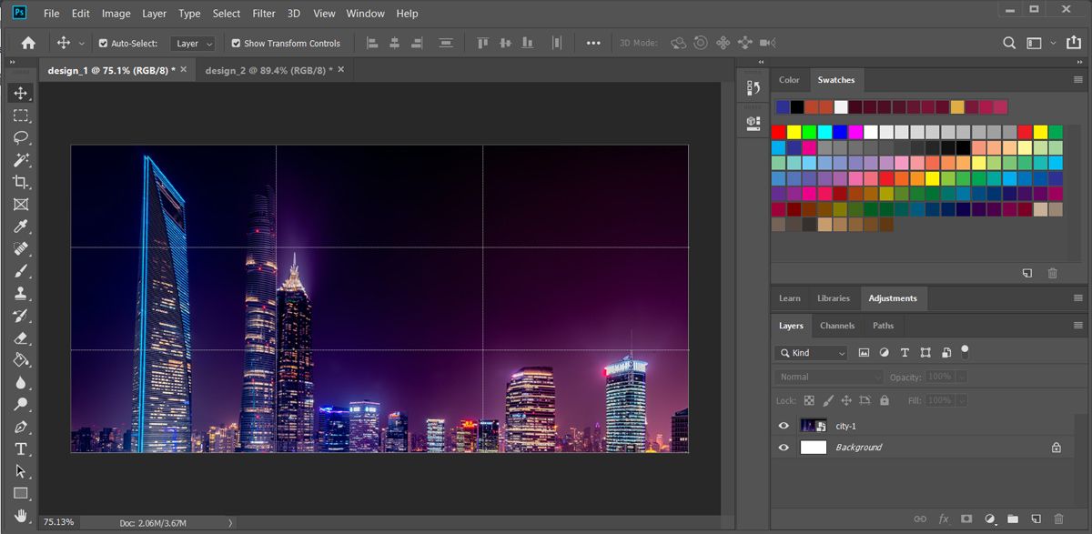The height and width of the screenshot is (534, 1092).
Task: Add a layer mask to city-1
Action: (966, 518)
